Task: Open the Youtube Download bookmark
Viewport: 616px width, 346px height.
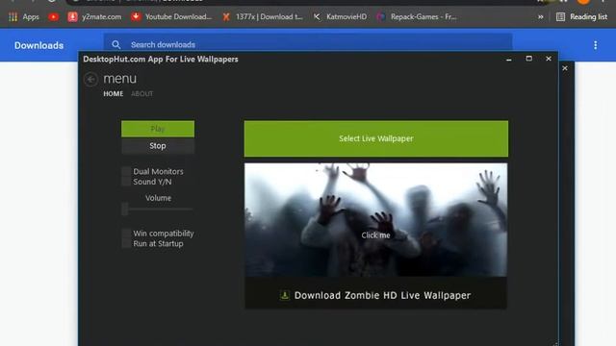Action: click(x=171, y=17)
